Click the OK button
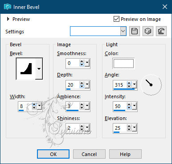This screenshot has width=172, height=164. click(x=53, y=154)
